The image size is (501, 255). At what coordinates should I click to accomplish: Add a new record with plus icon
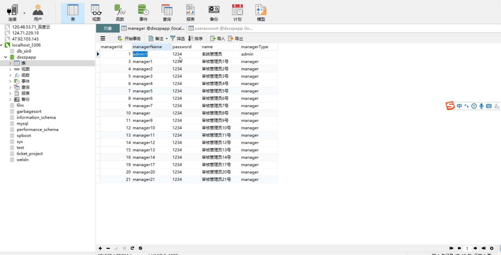point(100,248)
